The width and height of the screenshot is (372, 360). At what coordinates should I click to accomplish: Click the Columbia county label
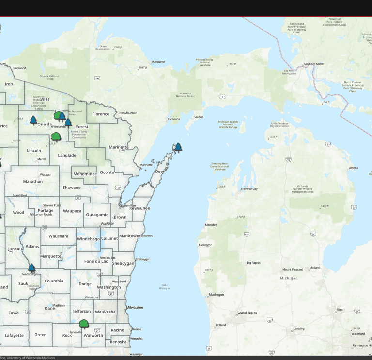click(x=54, y=281)
